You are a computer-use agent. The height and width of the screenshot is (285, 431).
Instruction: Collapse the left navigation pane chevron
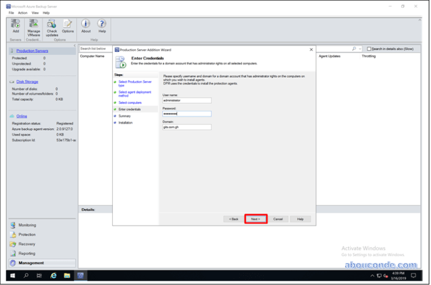75,46
